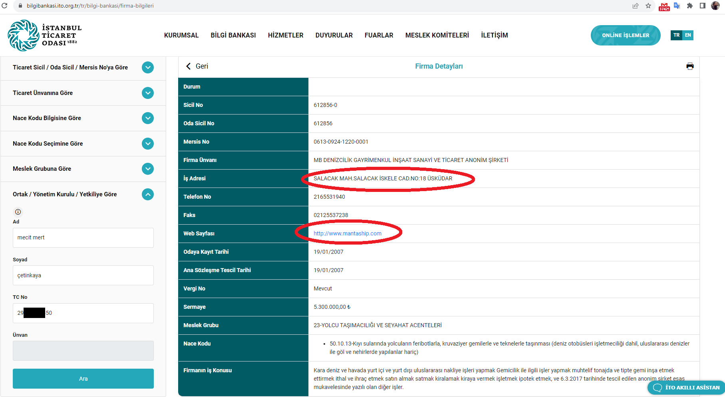Open the browser profile avatar
This screenshot has width=725, height=397.
pos(715,6)
